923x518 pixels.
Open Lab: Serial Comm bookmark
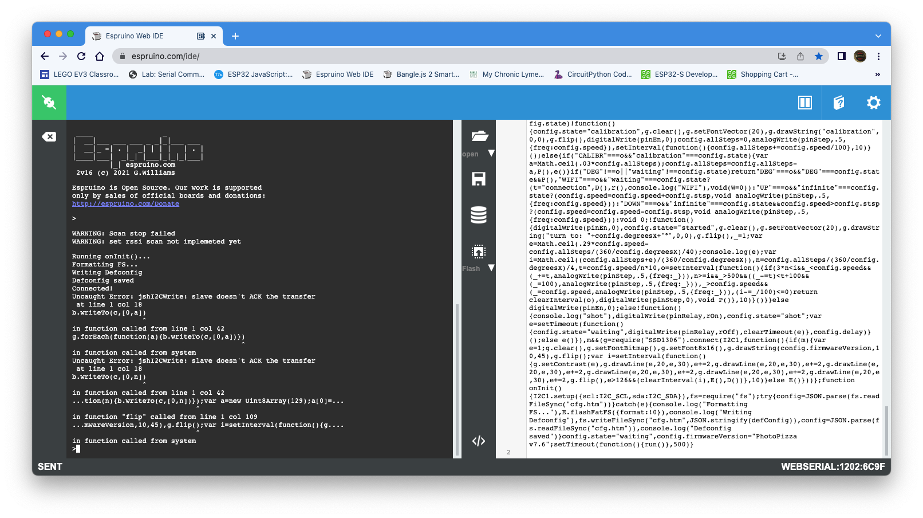[167, 74]
